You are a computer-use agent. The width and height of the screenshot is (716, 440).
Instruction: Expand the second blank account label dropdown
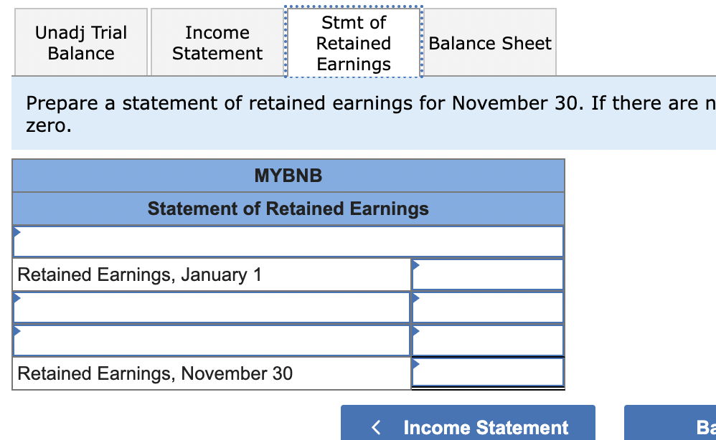coord(212,340)
